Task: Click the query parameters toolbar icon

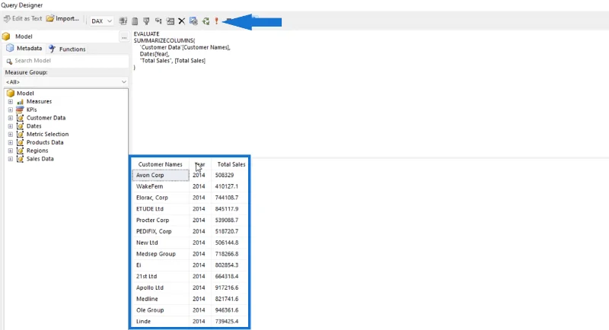Action: coord(170,21)
